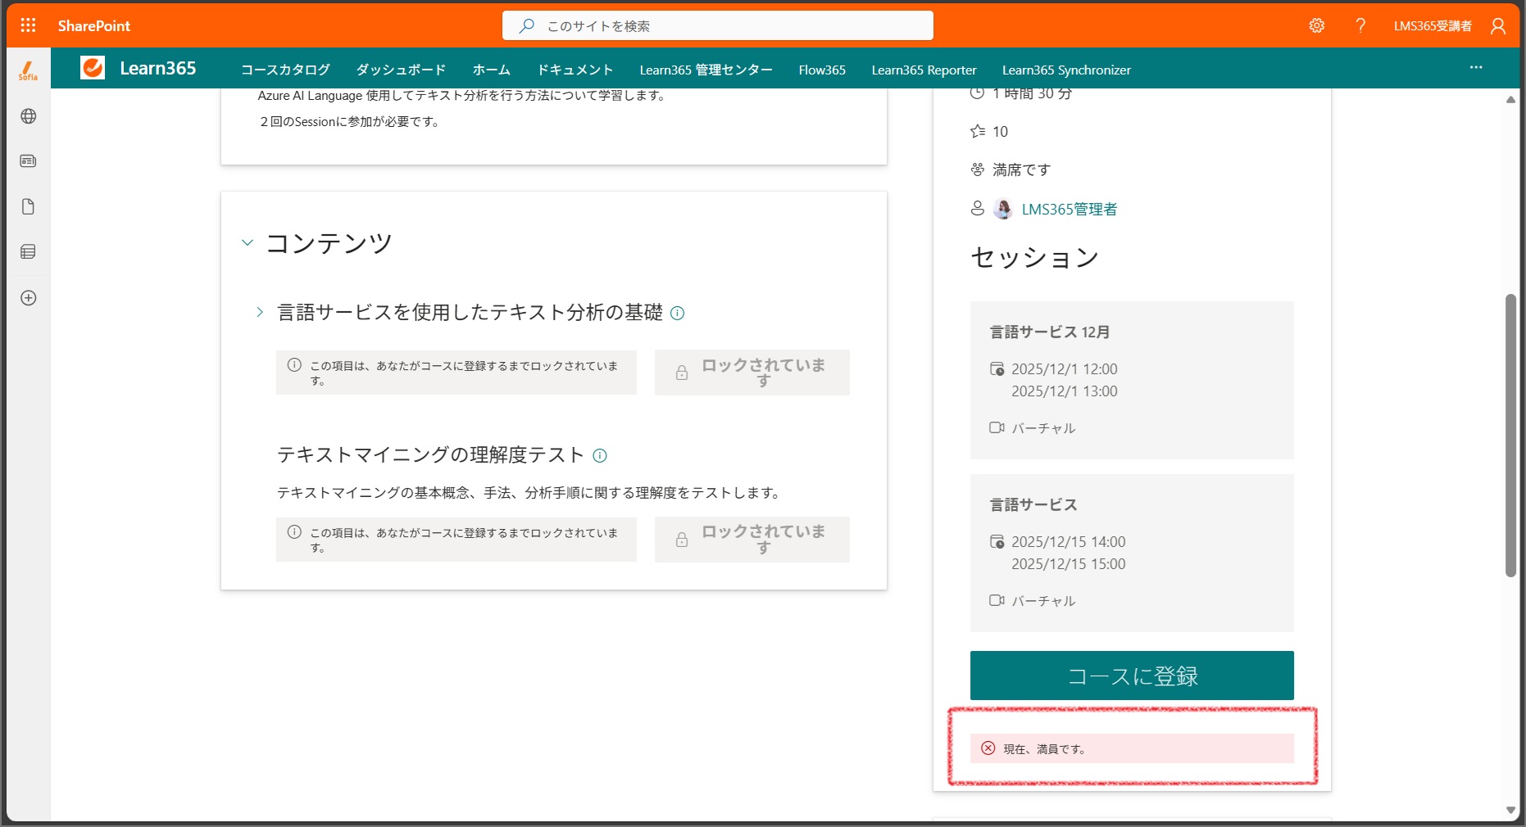The width and height of the screenshot is (1526, 827).
Task: Click the LMS365管理者 link
Action: [1070, 209]
